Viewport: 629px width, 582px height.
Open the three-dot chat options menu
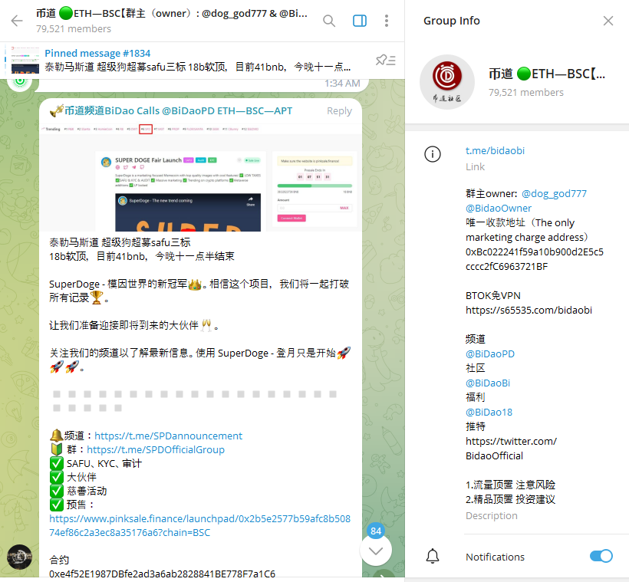coord(387,21)
